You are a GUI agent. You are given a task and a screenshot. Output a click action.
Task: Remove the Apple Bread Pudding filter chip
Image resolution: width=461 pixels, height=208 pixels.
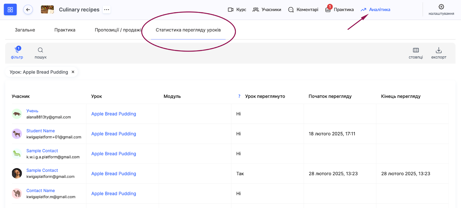point(73,72)
